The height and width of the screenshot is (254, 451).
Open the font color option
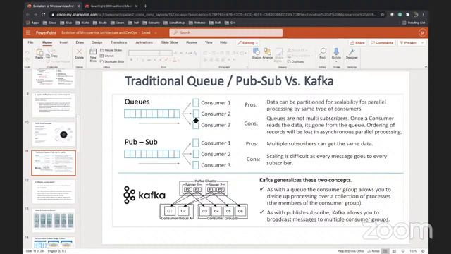[x=174, y=60]
